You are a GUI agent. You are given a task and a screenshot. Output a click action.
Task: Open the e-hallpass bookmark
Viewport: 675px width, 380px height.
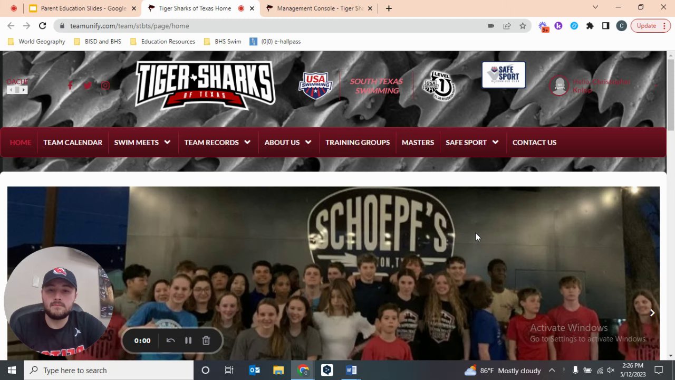(x=275, y=42)
